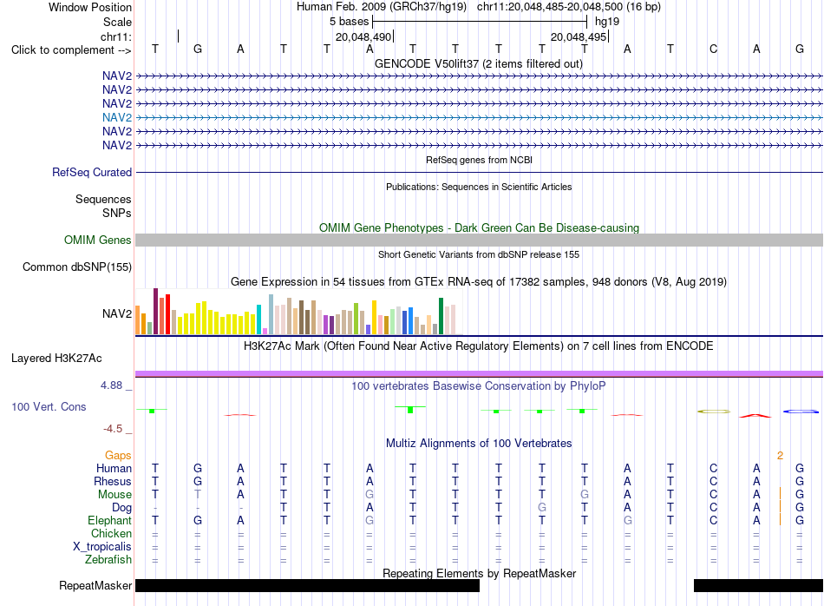Image resolution: width=824 pixels, height=606 pixels.
Task: Click the chr11: ruler label
Action: (116, 36)
